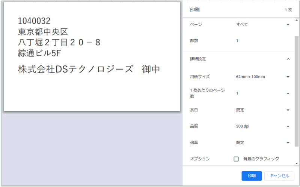Open the 品質 dropdown showing 300 dpi
The image size is (300, 187).
tap(263, 126)
